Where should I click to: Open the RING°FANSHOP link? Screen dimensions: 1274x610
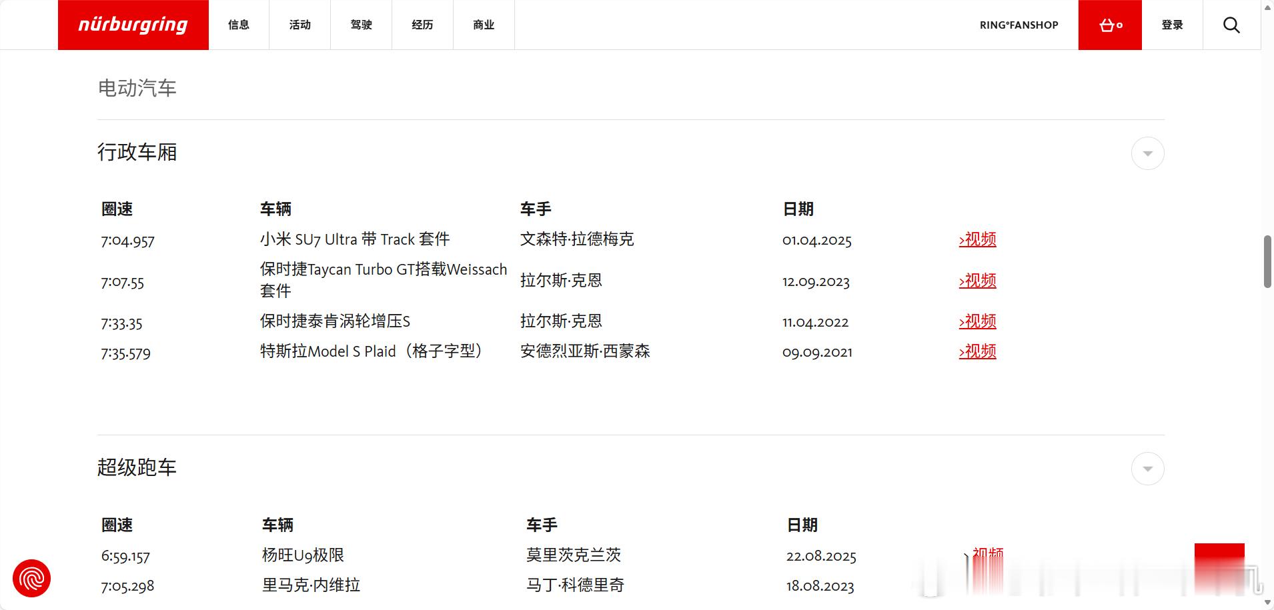[1018, 25]
